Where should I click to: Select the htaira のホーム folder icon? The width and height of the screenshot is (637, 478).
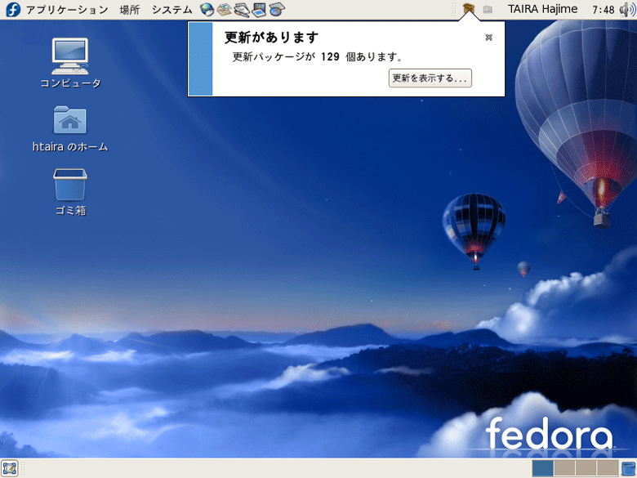coord(69,120)
